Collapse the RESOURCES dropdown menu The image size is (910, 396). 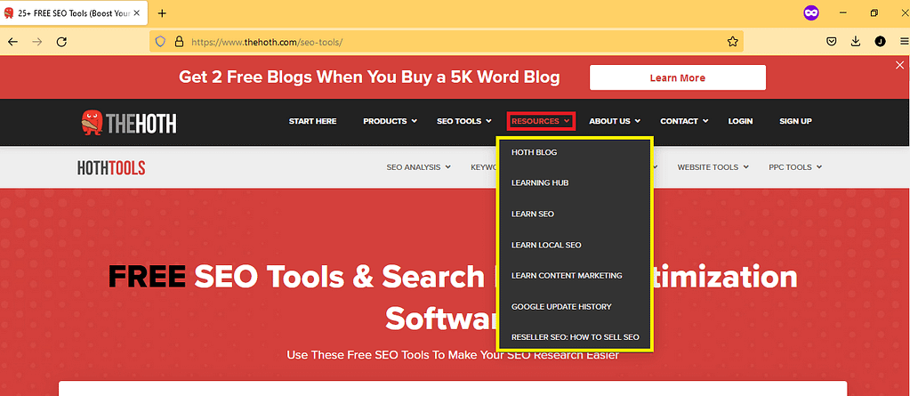tap(540, 121)
